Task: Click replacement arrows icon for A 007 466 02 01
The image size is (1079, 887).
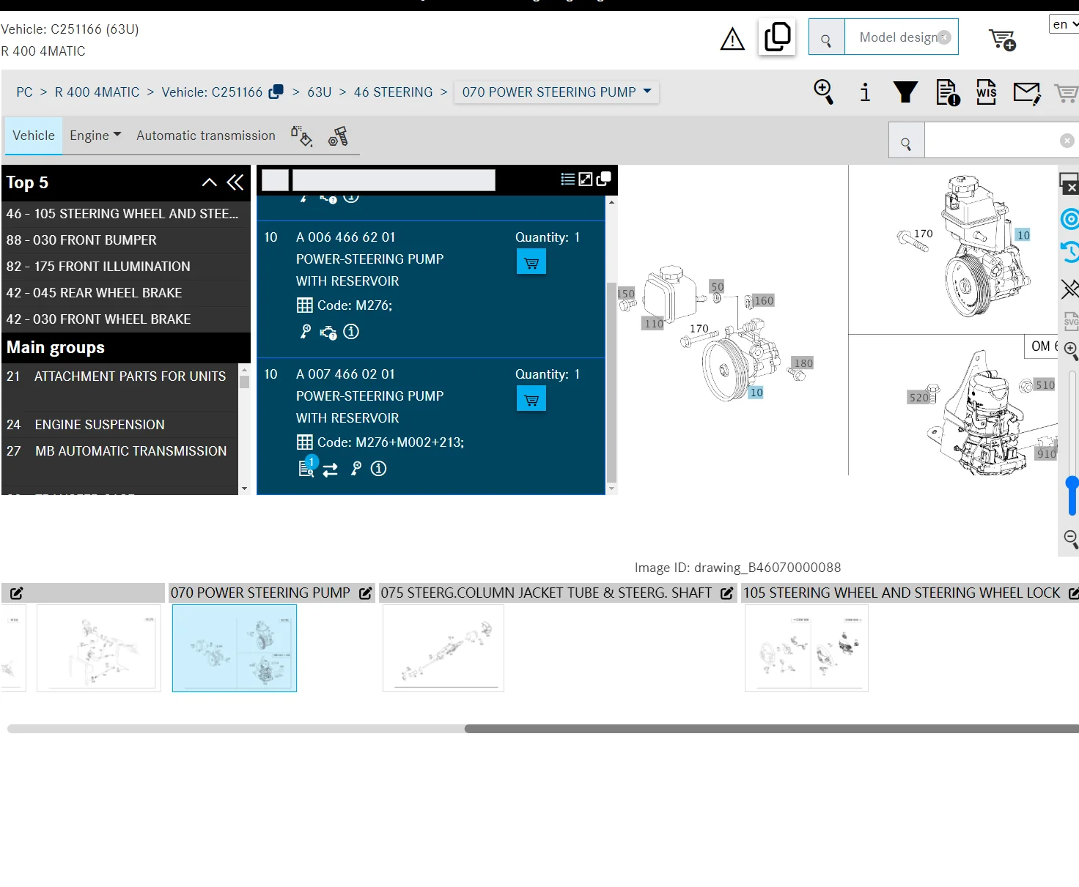Action: 331,470
